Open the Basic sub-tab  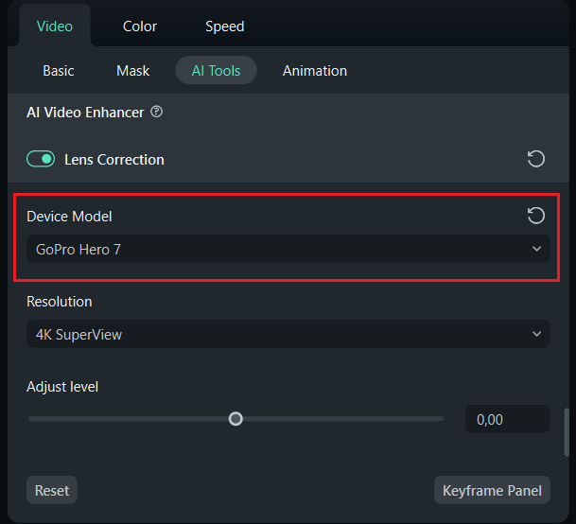tap(59, 71)
